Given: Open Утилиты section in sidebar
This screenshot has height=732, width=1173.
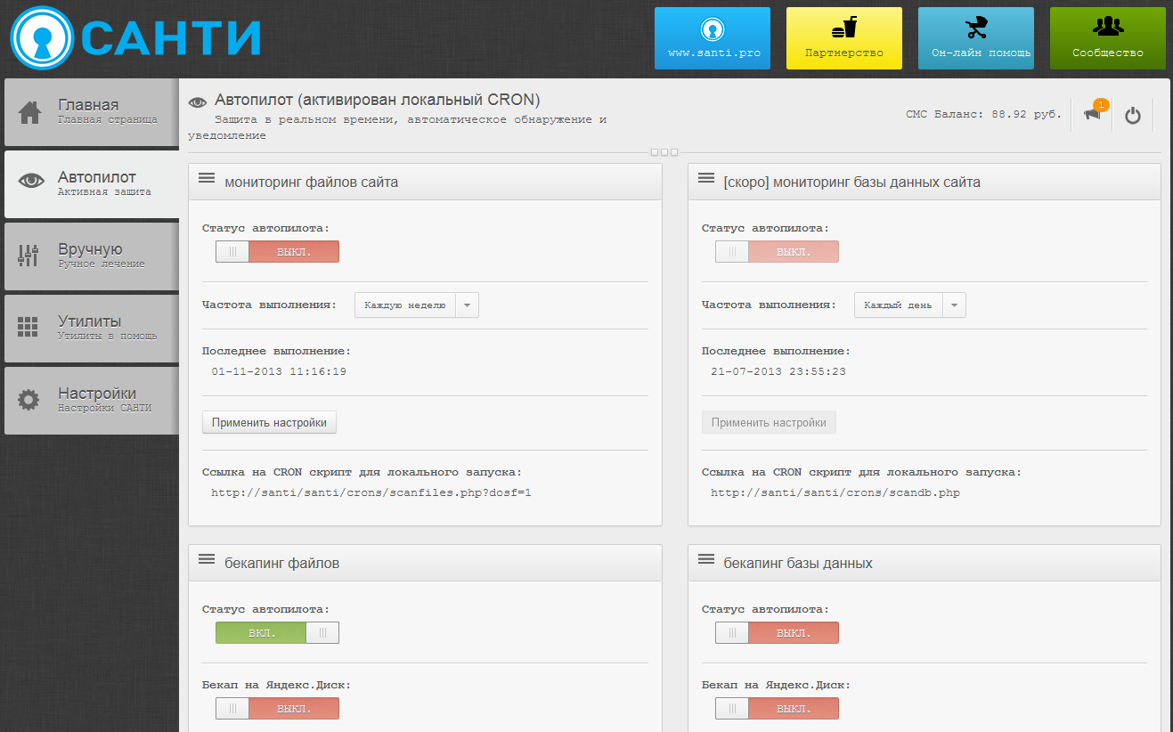Looking at the screenshot, I should click(92, 329).
